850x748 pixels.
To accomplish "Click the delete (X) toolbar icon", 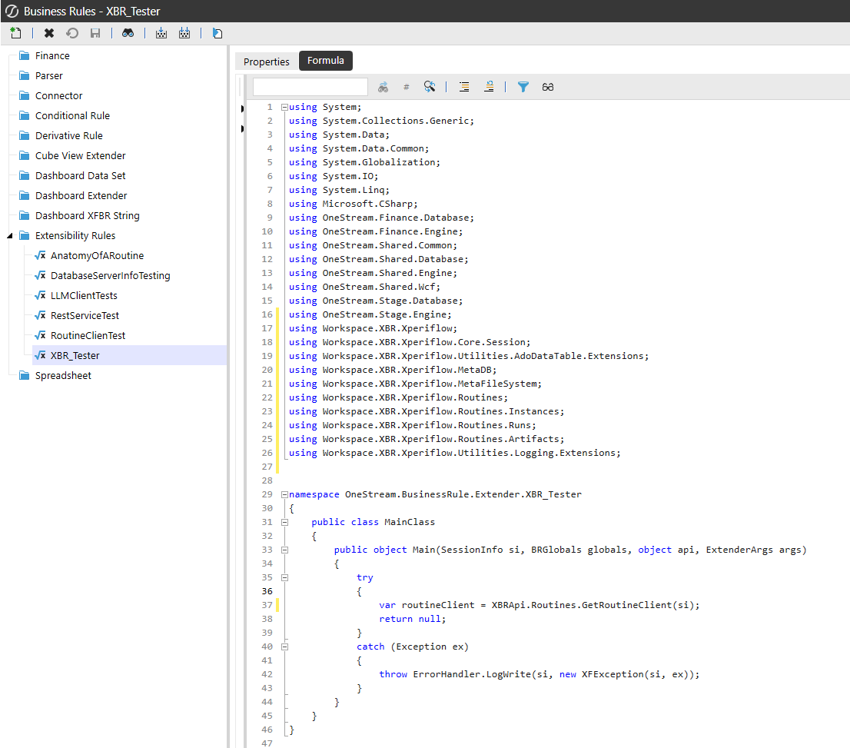I will [x=49, y=33].
